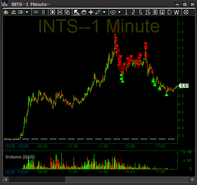Click the 10/29 date marker on price axis
The image size is (197, 185).
9,146
